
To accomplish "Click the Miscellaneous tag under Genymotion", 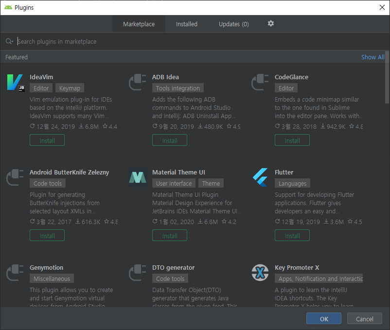I will [52, 278].
